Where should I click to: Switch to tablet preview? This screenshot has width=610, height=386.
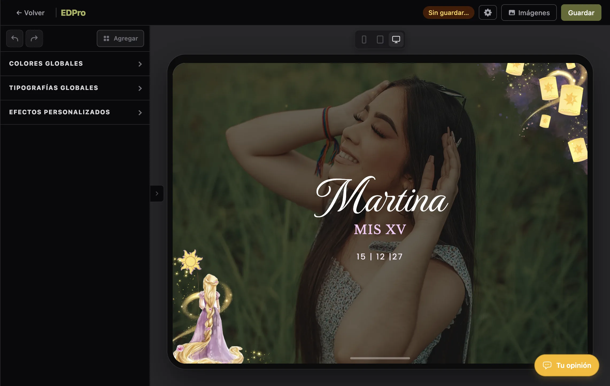point(380,40)
